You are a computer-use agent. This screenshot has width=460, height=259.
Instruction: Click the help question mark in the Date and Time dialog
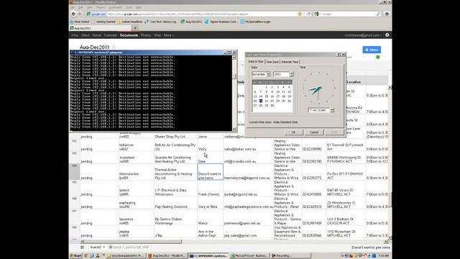[x=339, y=55]
